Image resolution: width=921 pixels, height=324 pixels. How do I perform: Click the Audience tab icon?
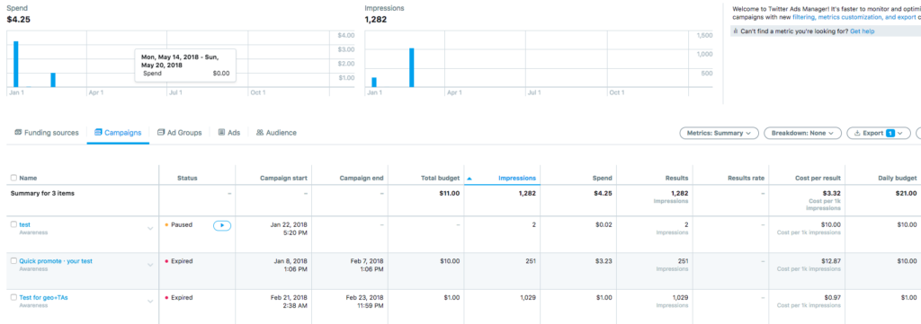[x=260, y=133]
